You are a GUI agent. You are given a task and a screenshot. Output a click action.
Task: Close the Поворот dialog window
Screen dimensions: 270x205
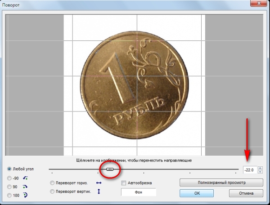click(x=259, y=3)
